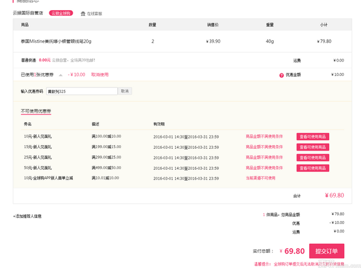View usable products for 25元 new user coupon

(x=313, y=158)
